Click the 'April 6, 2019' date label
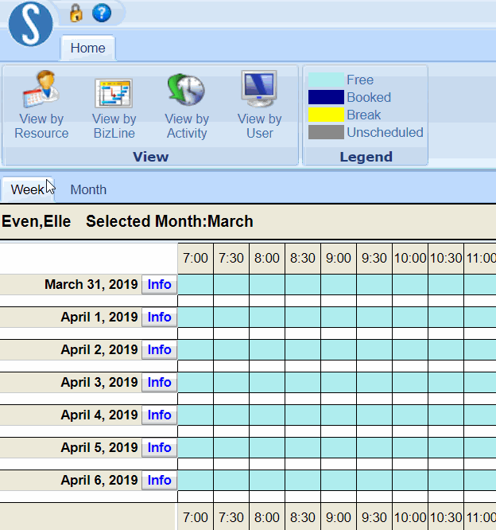496x530 pixels. (x=99, y=481)
